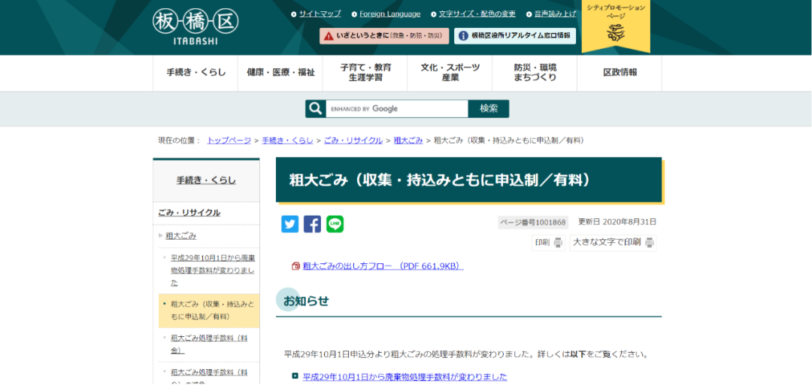Open 平成29年10月1日から廃棄物処理手数料が変わりました content link

pos(405,377)
